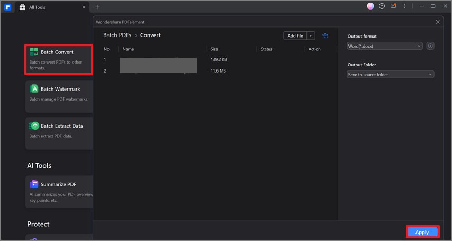Clear file list with trash icon
Viewport: 452px width, 241px height.
click(x=325, y=36)
